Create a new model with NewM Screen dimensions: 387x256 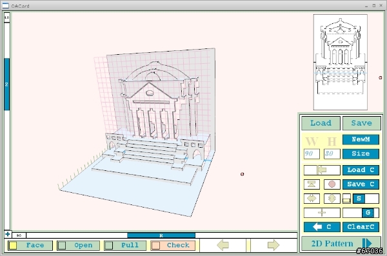pos(361,139)
